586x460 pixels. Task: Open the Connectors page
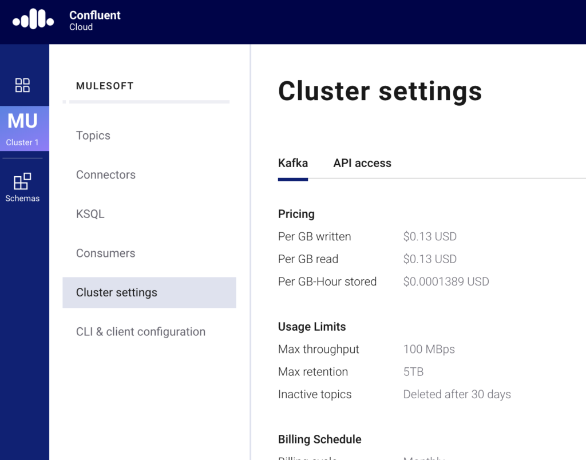106,175
